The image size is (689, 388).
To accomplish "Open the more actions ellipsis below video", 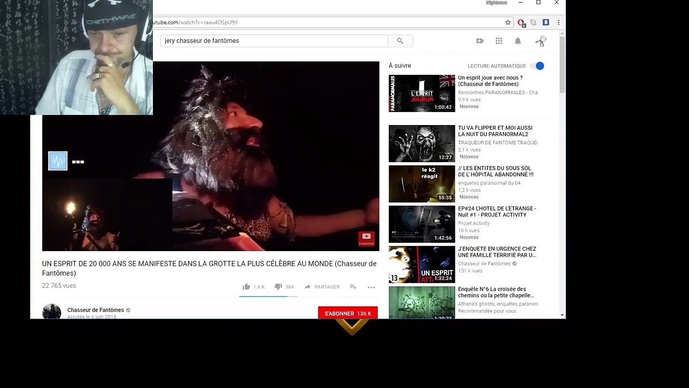I will click(x=371, y=287).
